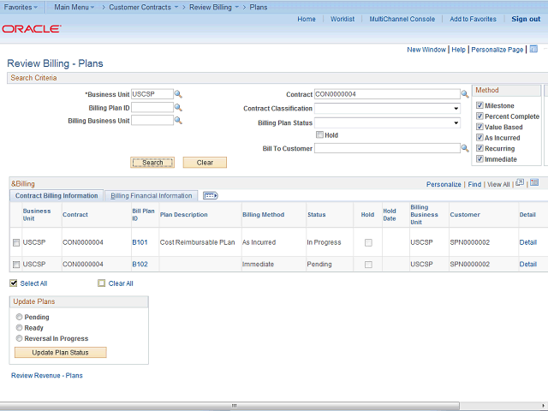Screen dimensions: 548x411
Task: Open the Billing Plan ID lookup icon
Action: click(178, 108)
